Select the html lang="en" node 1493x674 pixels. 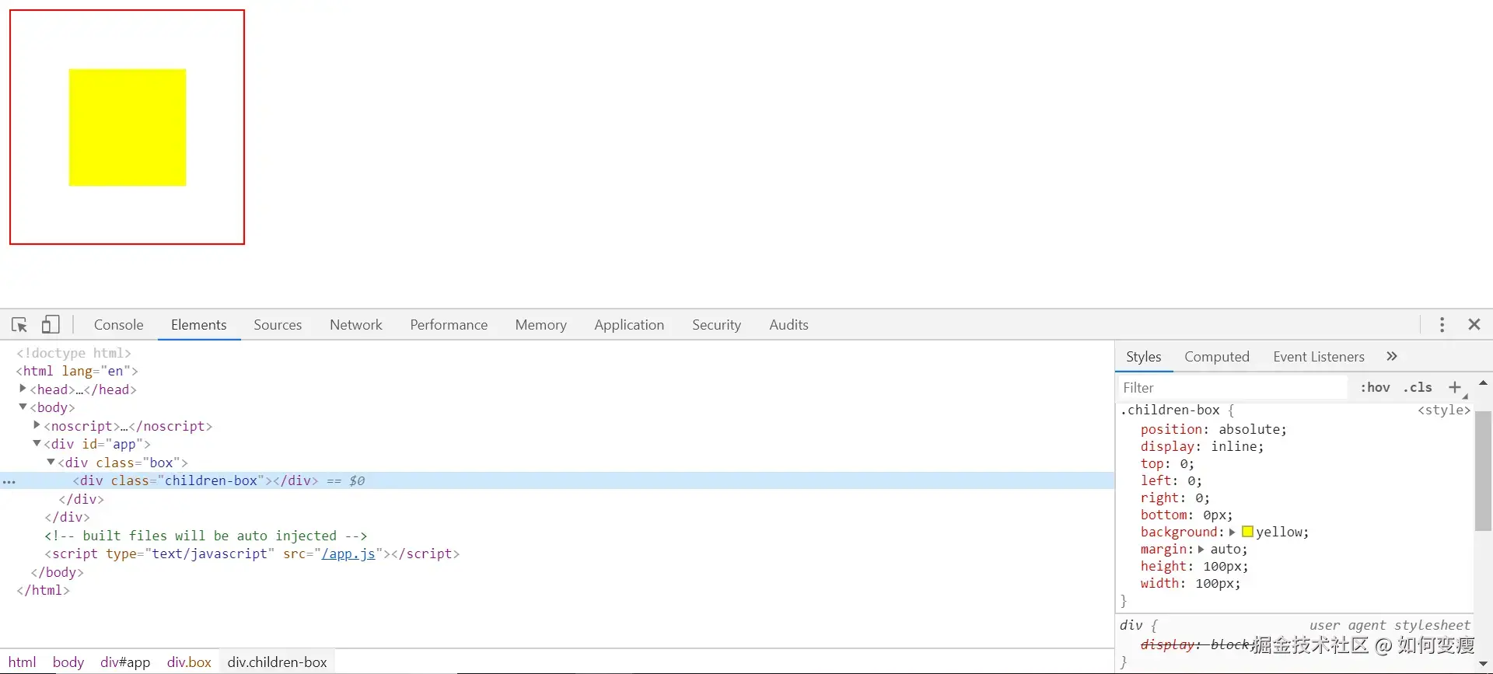[77, 371]
